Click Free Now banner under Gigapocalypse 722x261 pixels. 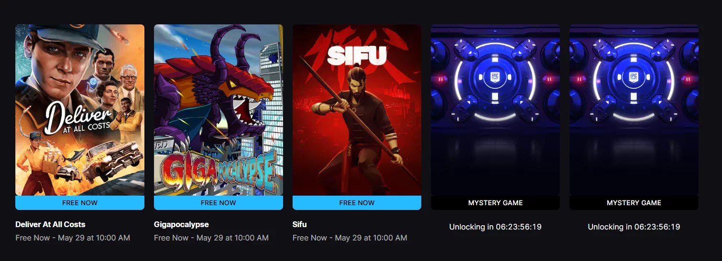click(219, 203)
